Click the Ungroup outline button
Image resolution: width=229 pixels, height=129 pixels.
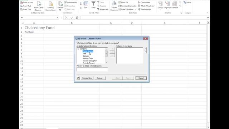pos(167,6)
